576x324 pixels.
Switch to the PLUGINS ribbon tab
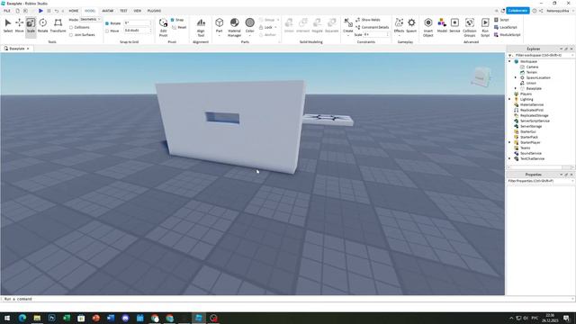pyautogui.click(x=154, y=11)
